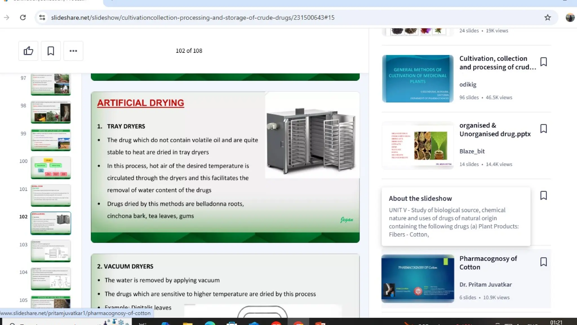Viewport: 577px width, 325px height.
Task: Toggle bookmark beside About the slideshow
Action: pos(543,195)
